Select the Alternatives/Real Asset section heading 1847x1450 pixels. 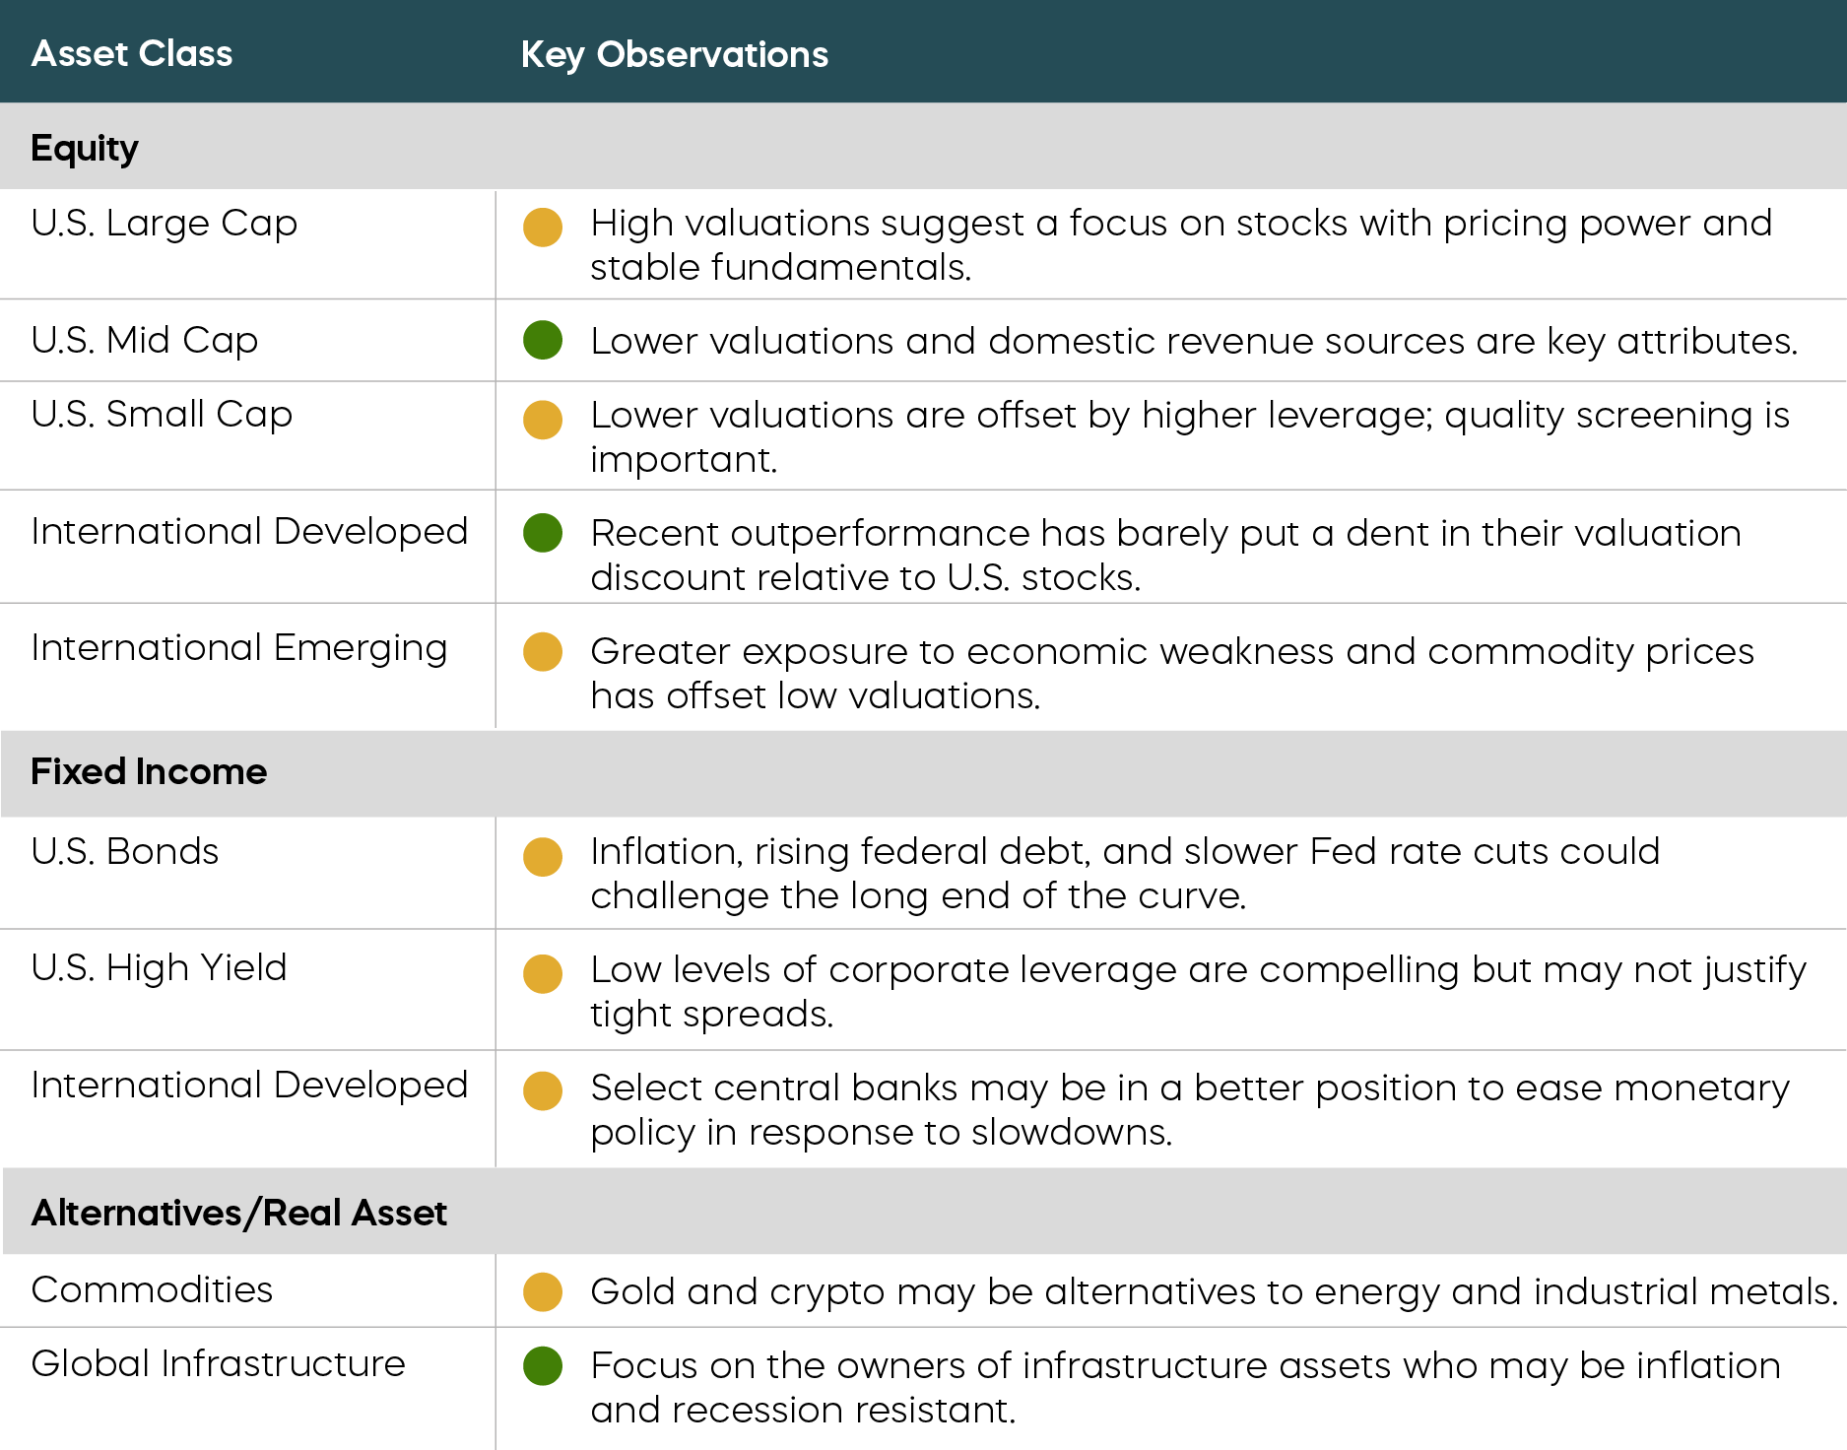pos(239,1213)
